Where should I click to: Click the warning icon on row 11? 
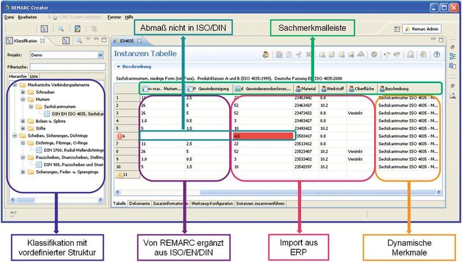pyautogui.click(x=120, y=174)
